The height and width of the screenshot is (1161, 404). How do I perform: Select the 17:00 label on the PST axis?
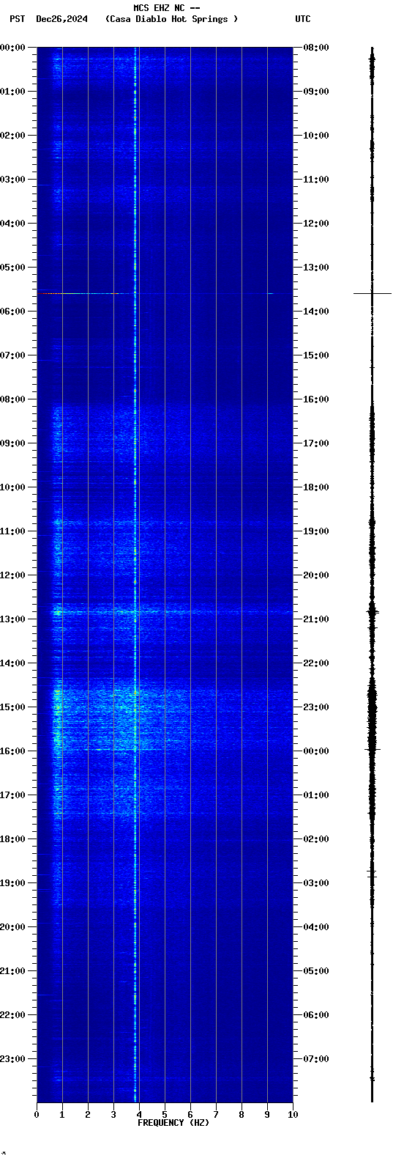click(13, 795)
